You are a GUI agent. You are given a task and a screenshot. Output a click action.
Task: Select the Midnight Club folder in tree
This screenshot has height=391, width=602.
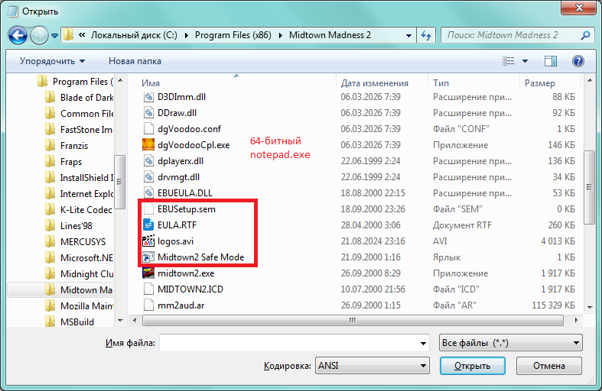click(x=79, y=274)
